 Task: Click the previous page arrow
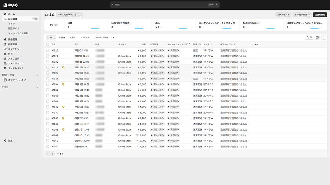pos(48,154)
